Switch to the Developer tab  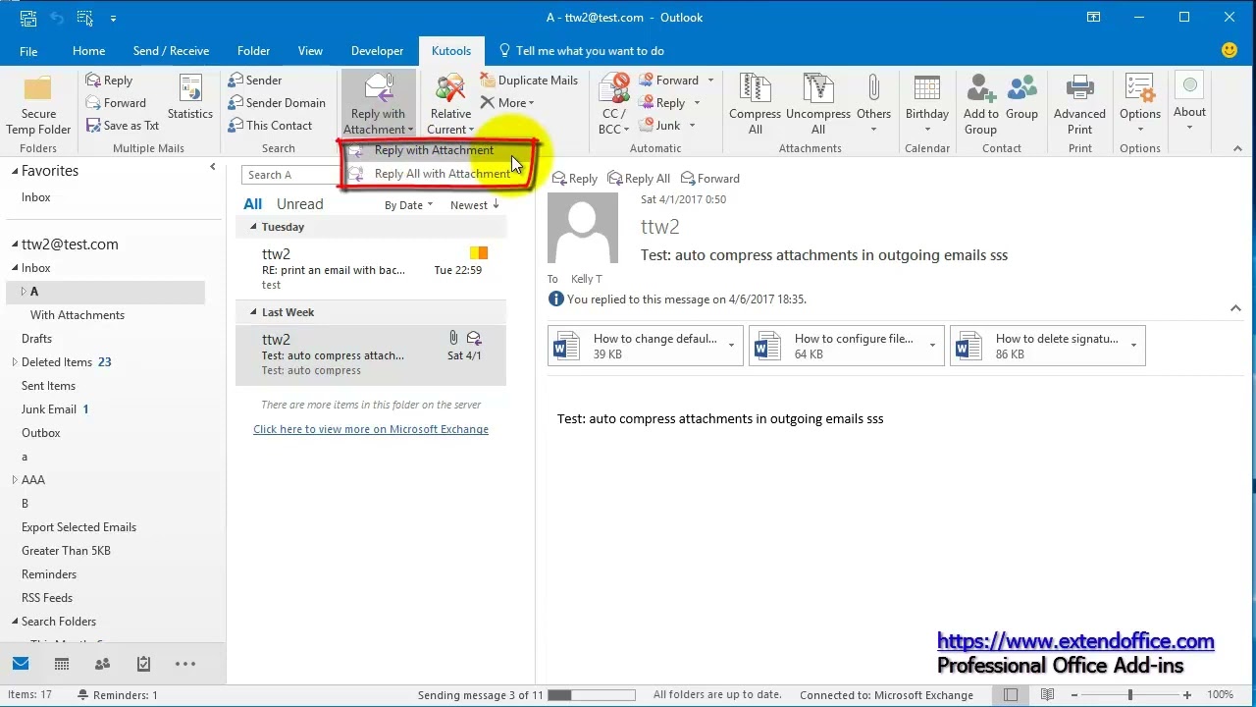377,51
